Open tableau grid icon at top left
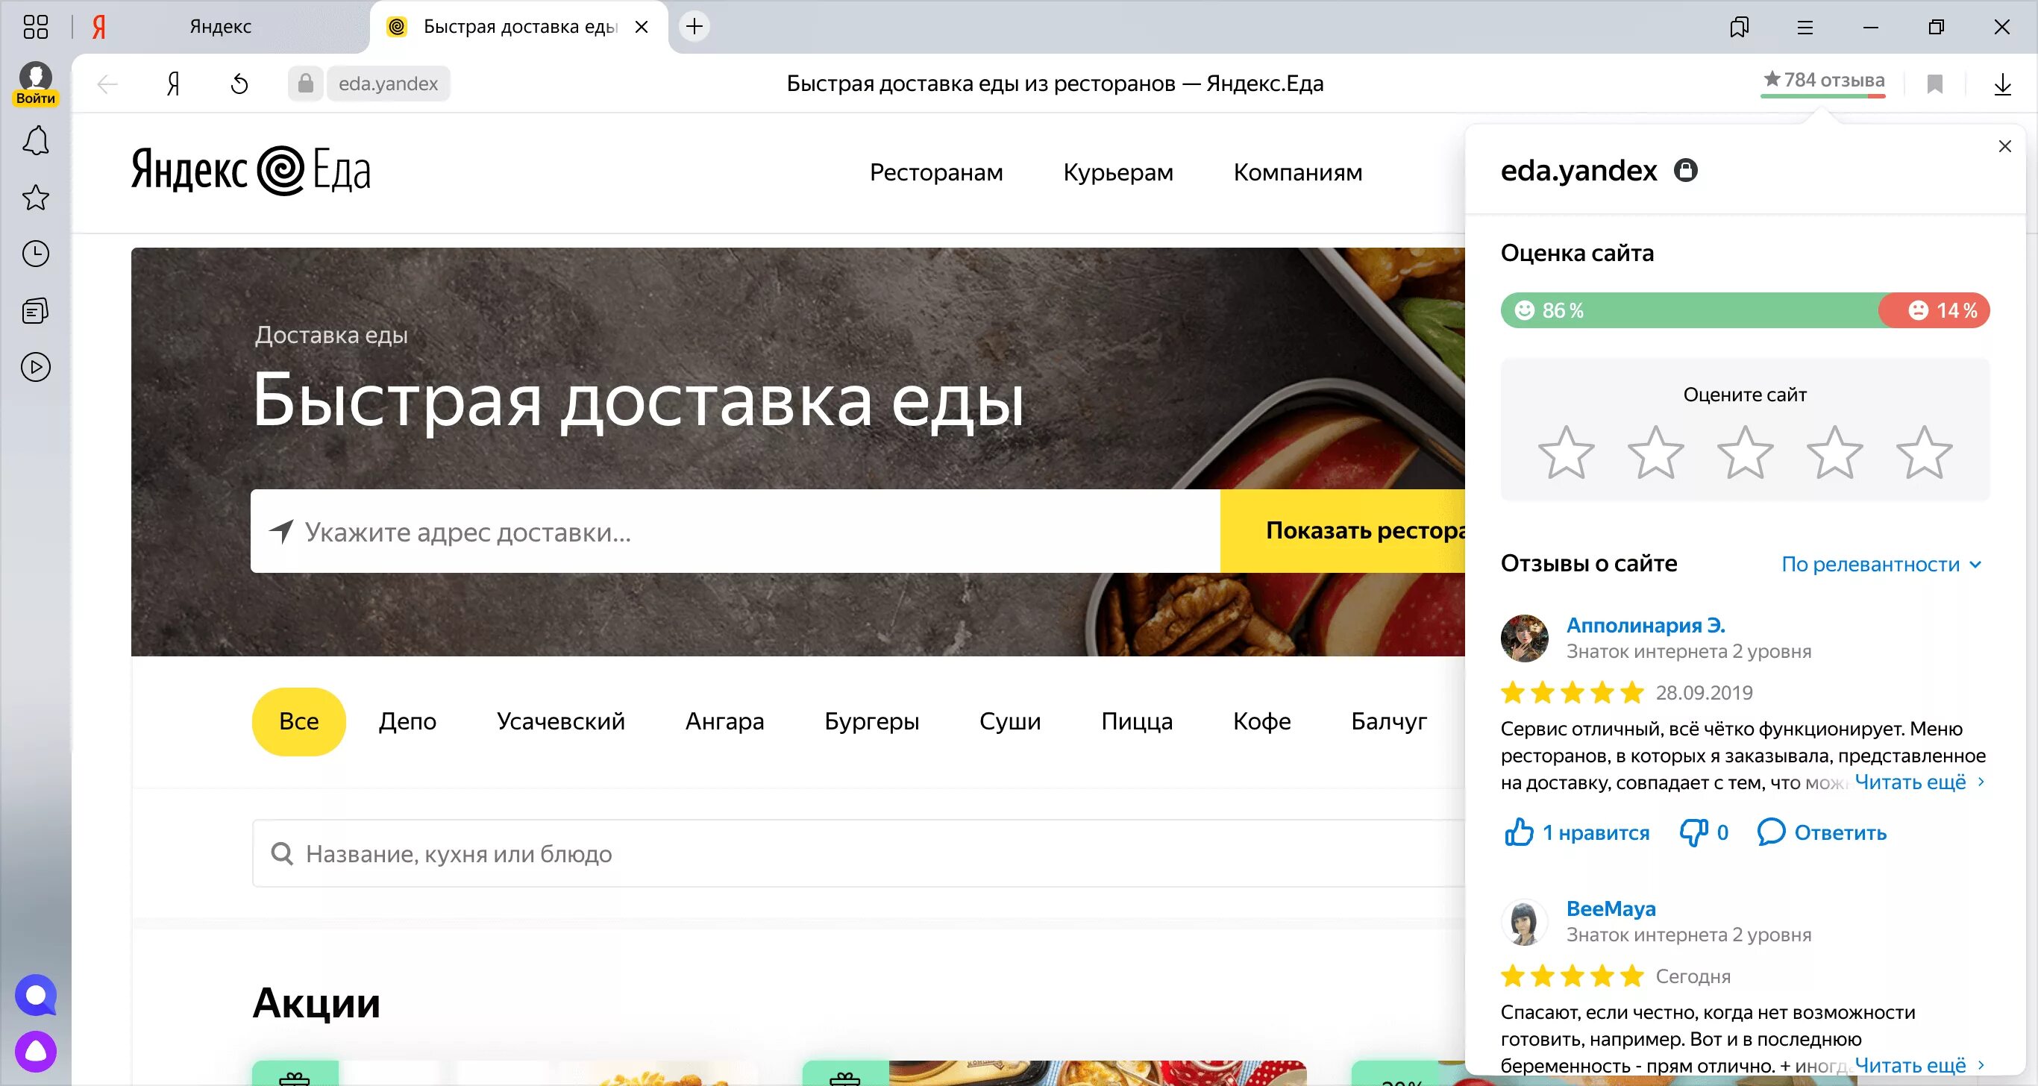The image size is (2038, 1086). pyautogui.click(x=36, y=27)
